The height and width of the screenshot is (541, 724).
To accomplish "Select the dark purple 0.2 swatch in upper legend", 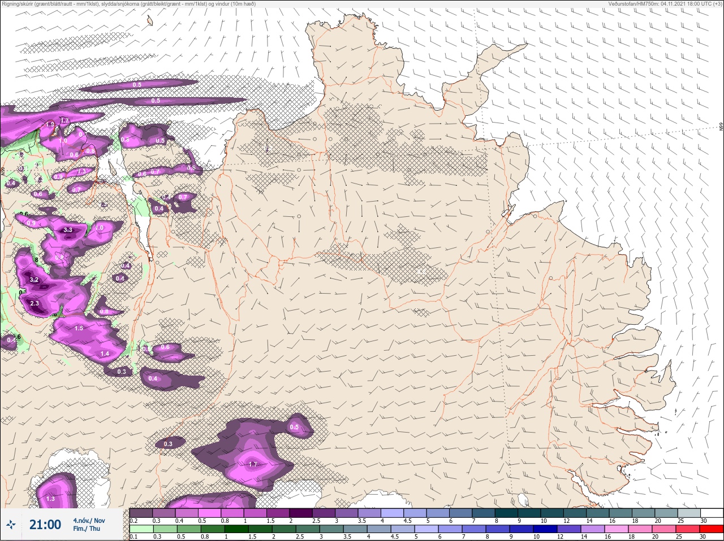I will pyautogui.click(x=141, y=513).
